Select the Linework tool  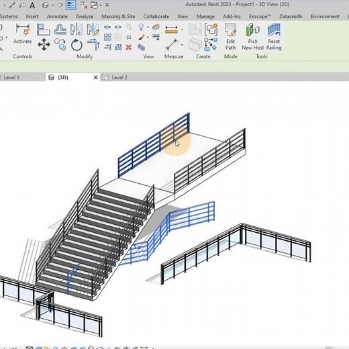tap(156, 37)
